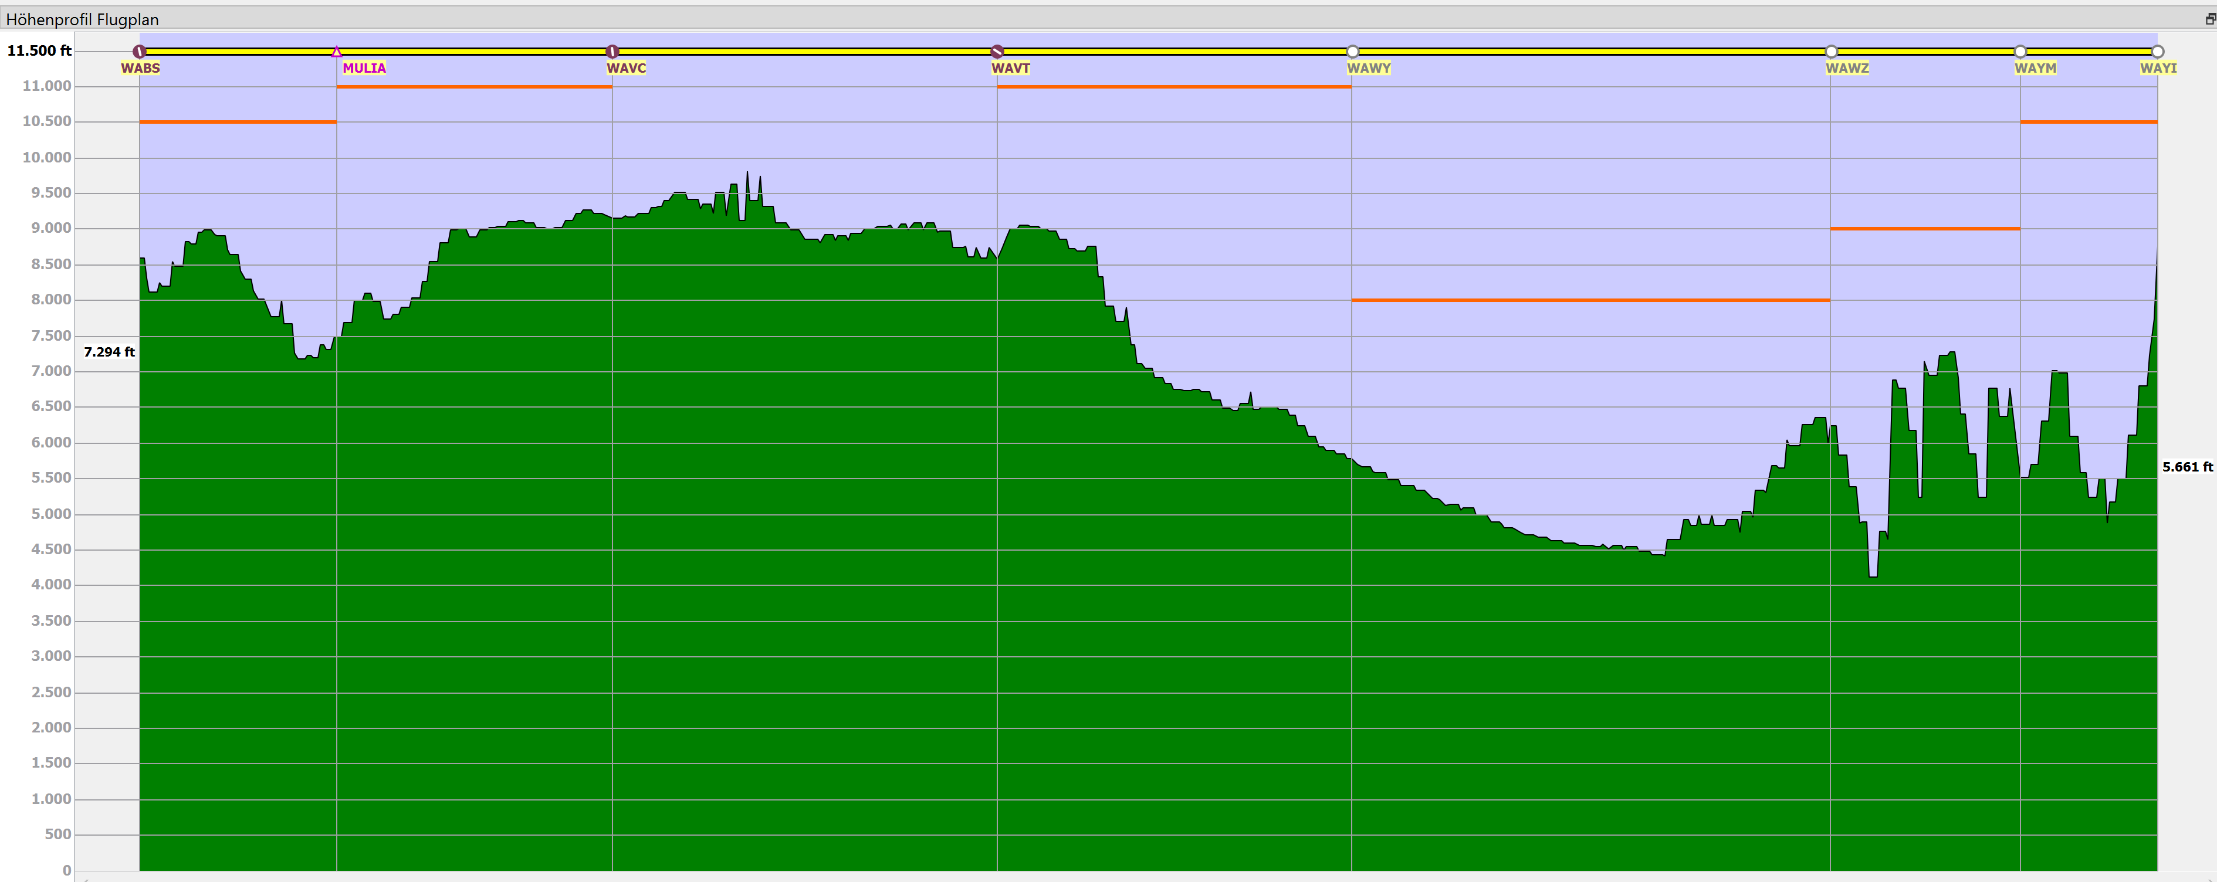This screenshot has width=2217, height=882.
Task: Click the WABS waypoint label
Action: pyautogui.click(x=140, y=68)
